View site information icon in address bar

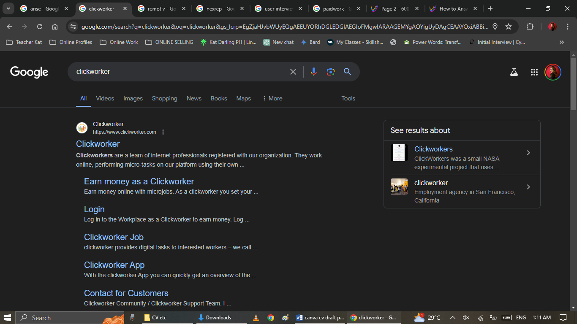[x=73, y=27]
